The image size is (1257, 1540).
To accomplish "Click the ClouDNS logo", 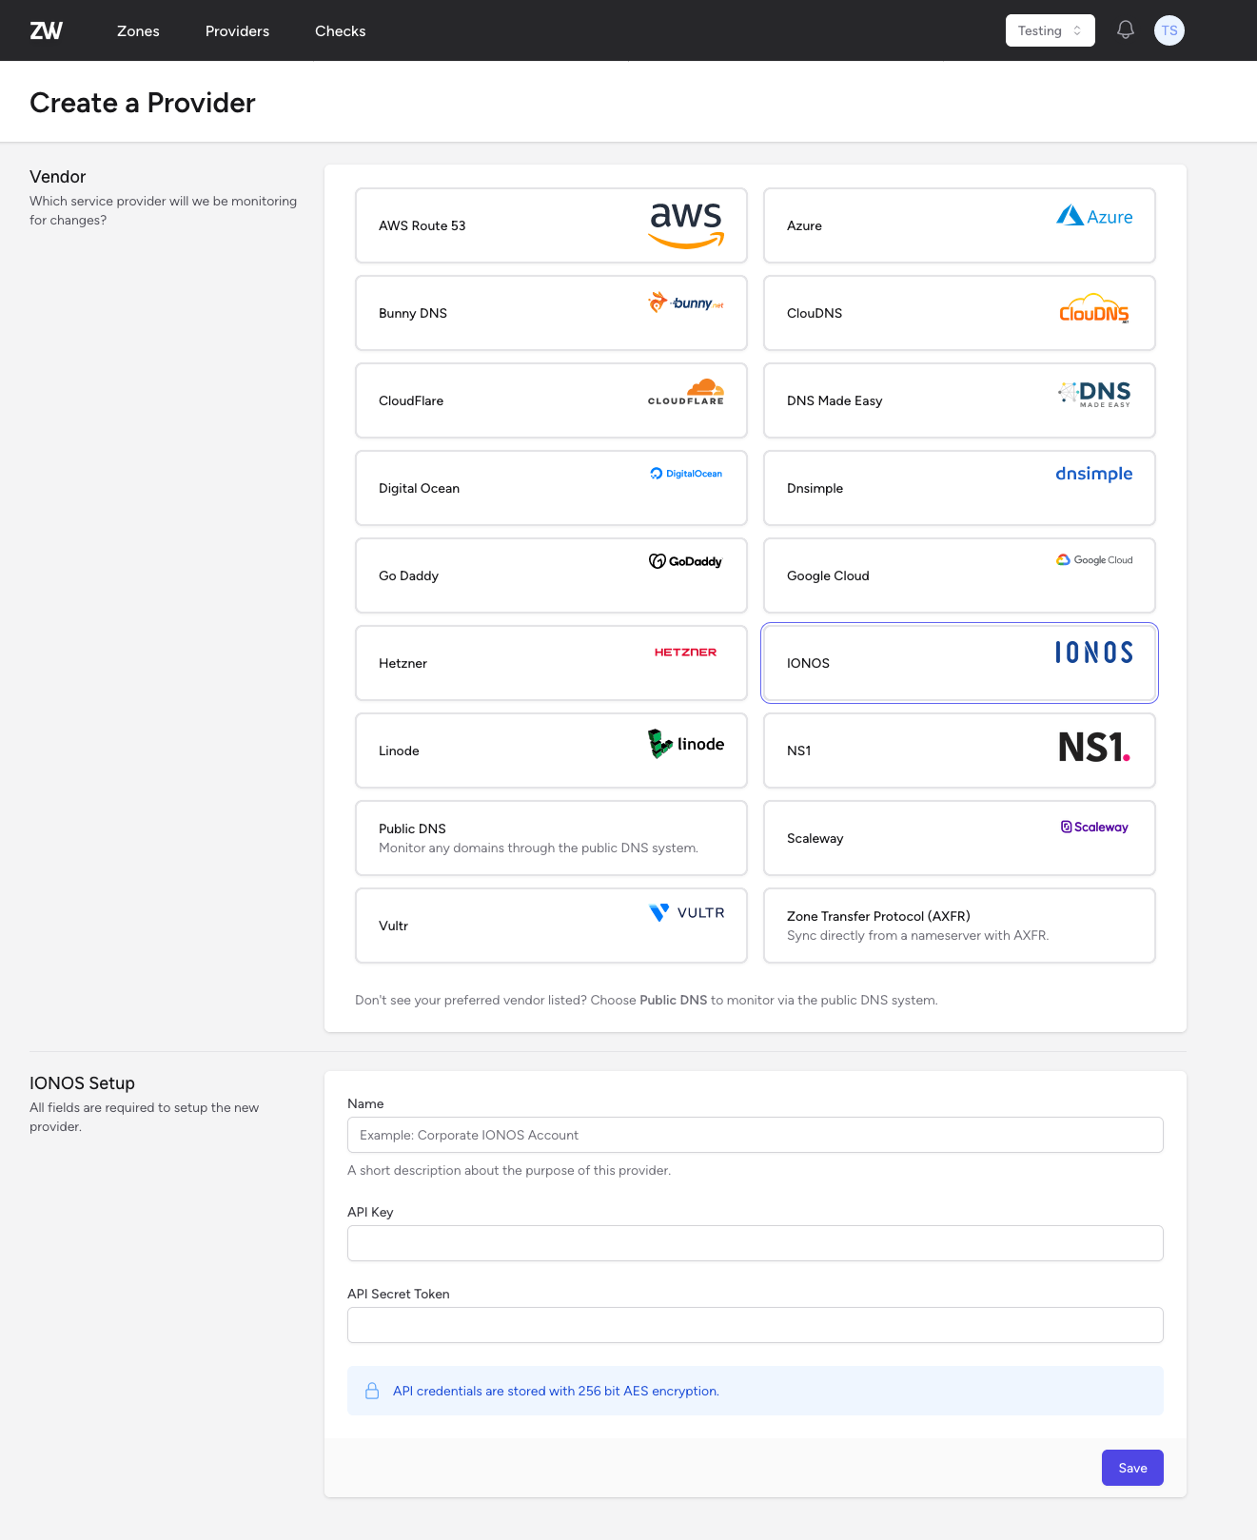I will pos(1094,309).
